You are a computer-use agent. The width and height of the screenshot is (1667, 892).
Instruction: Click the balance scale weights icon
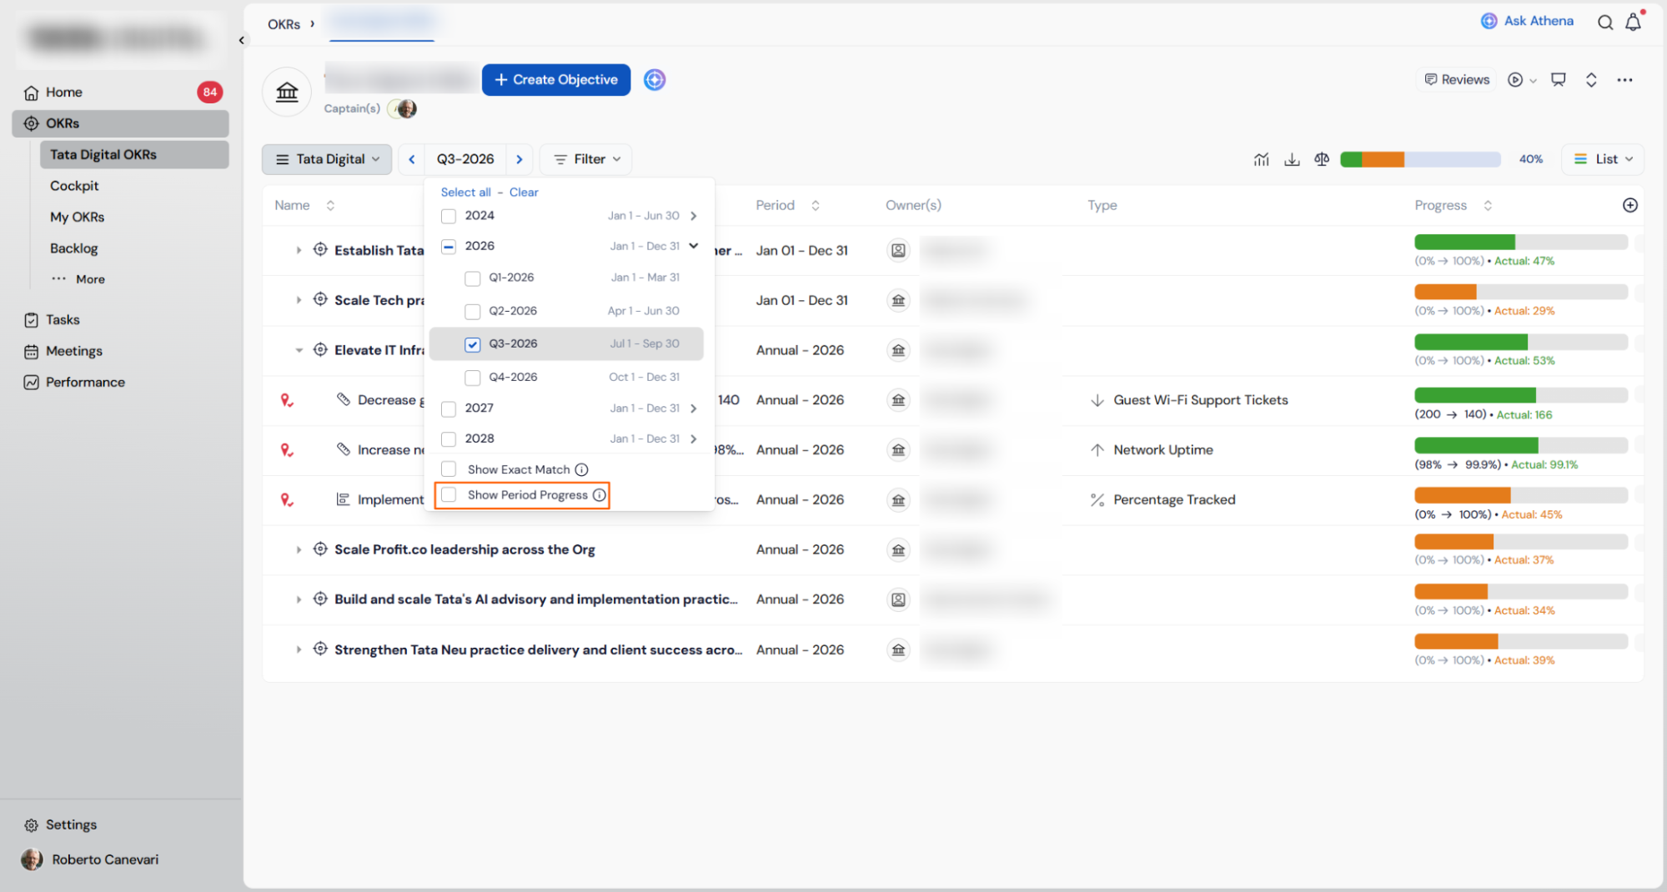1322,159
